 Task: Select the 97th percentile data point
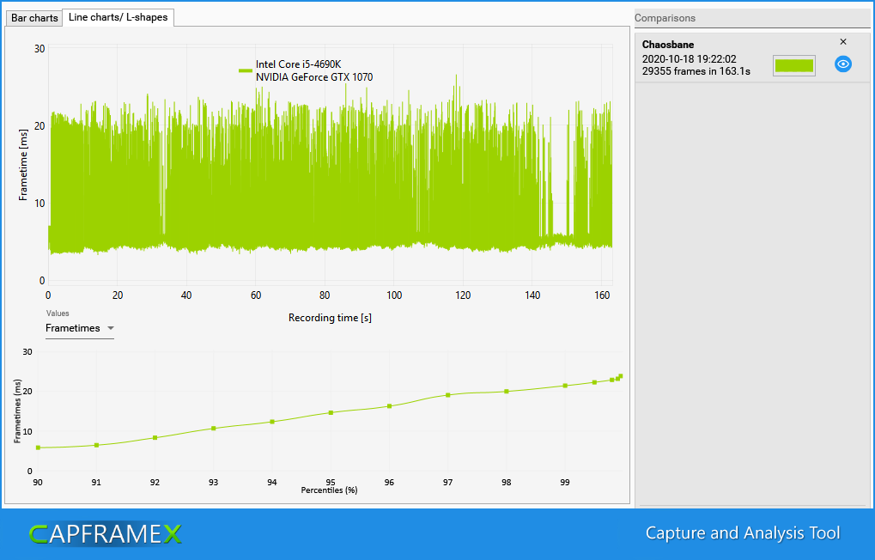(x=447, y=395)
